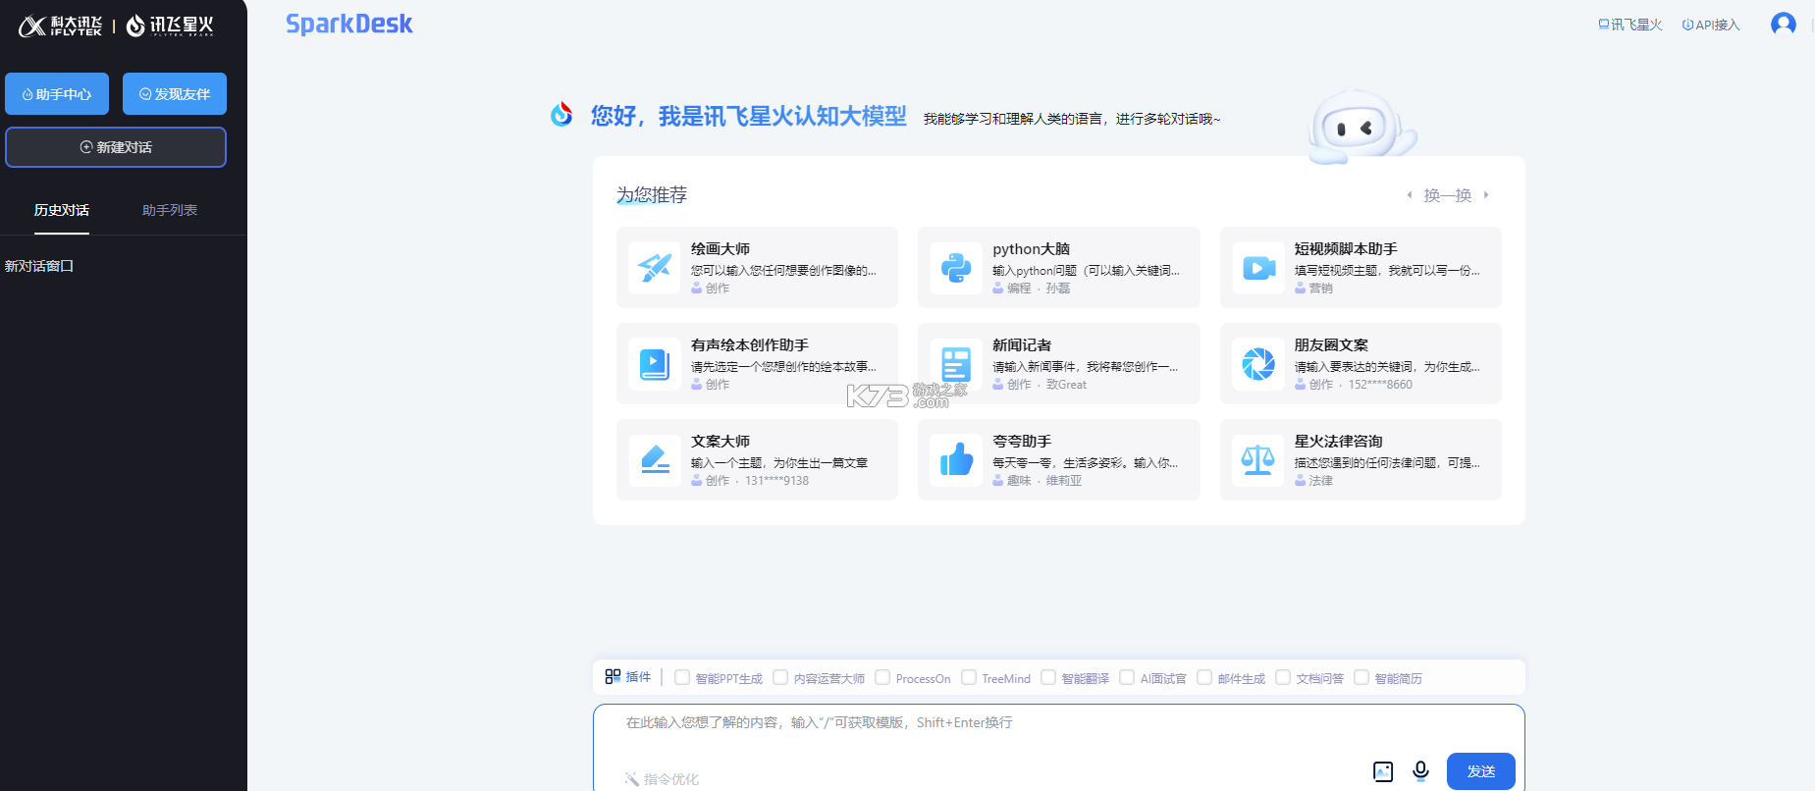
Task: Click the robot mascot image
Action: tap(1361, 128)
